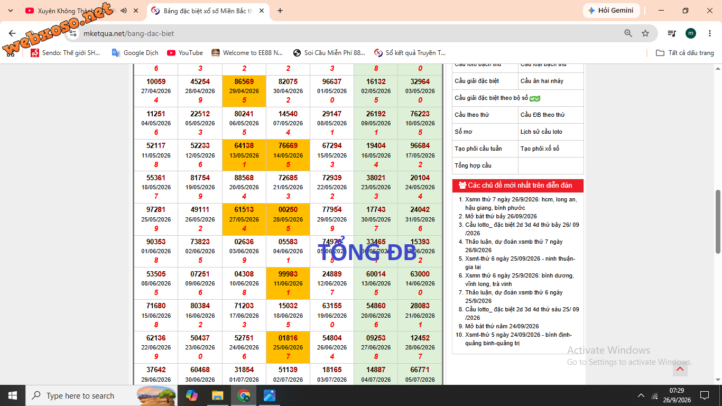The height and width of the screenshot is (406, 722).
Task: Select cell 01816 dated 25/06/2026
Action: pyautogui.click(x=288, y=347)
